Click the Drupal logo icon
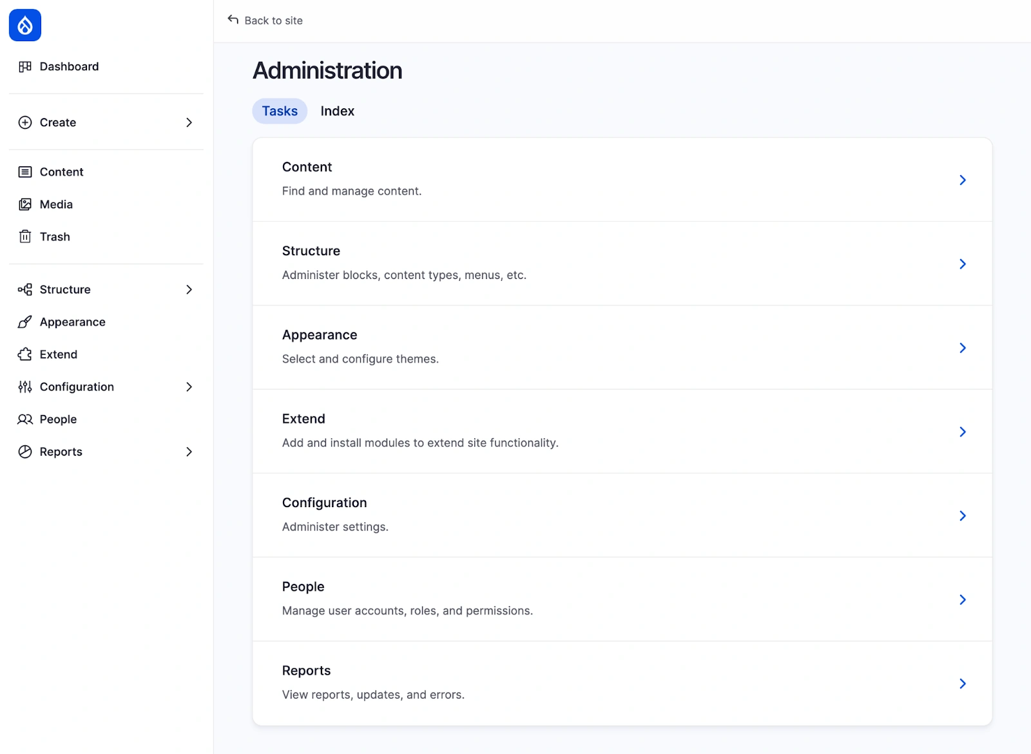1031x754 pixels. (25, 25)
